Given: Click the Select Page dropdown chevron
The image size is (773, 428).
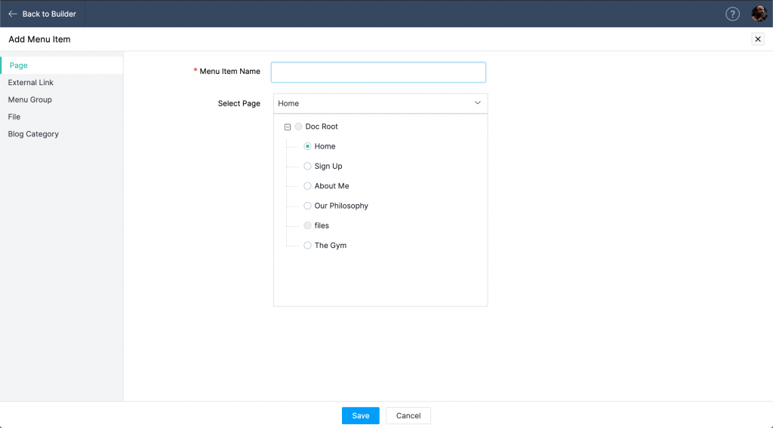Looking at the screenshot, I should point(477,103).
